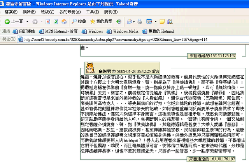Refresh the page with green arrows icon
The image size is (249, 163).
56,22
